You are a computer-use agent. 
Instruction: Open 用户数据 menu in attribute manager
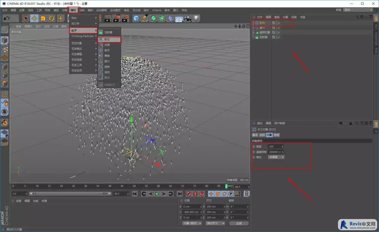(x=279, y=123)
